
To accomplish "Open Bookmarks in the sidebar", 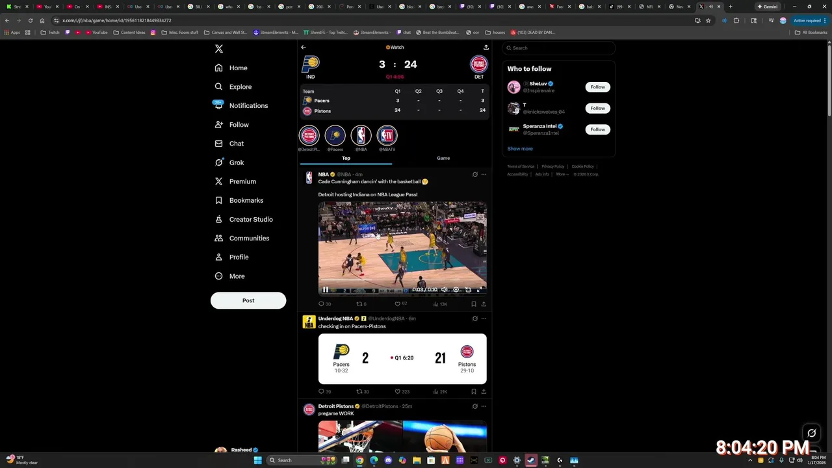I will tap(239, 200).
